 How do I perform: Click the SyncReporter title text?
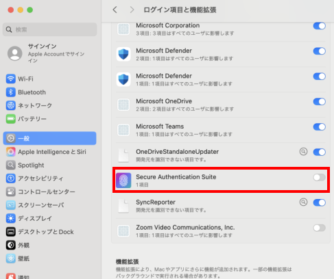point(156,202)
